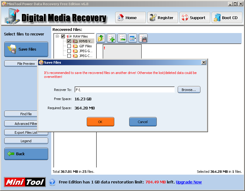The height and width of the screenshot is (191, 245).
Task: Click the uncheck/remove files toolbar icon
Action: tap(122, 38)
